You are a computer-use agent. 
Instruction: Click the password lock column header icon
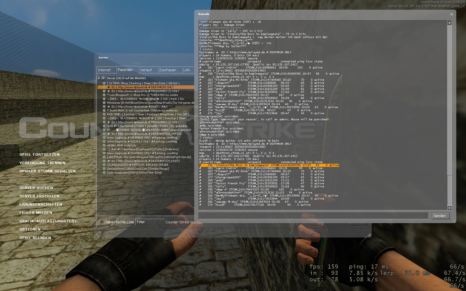coord(99,78)
